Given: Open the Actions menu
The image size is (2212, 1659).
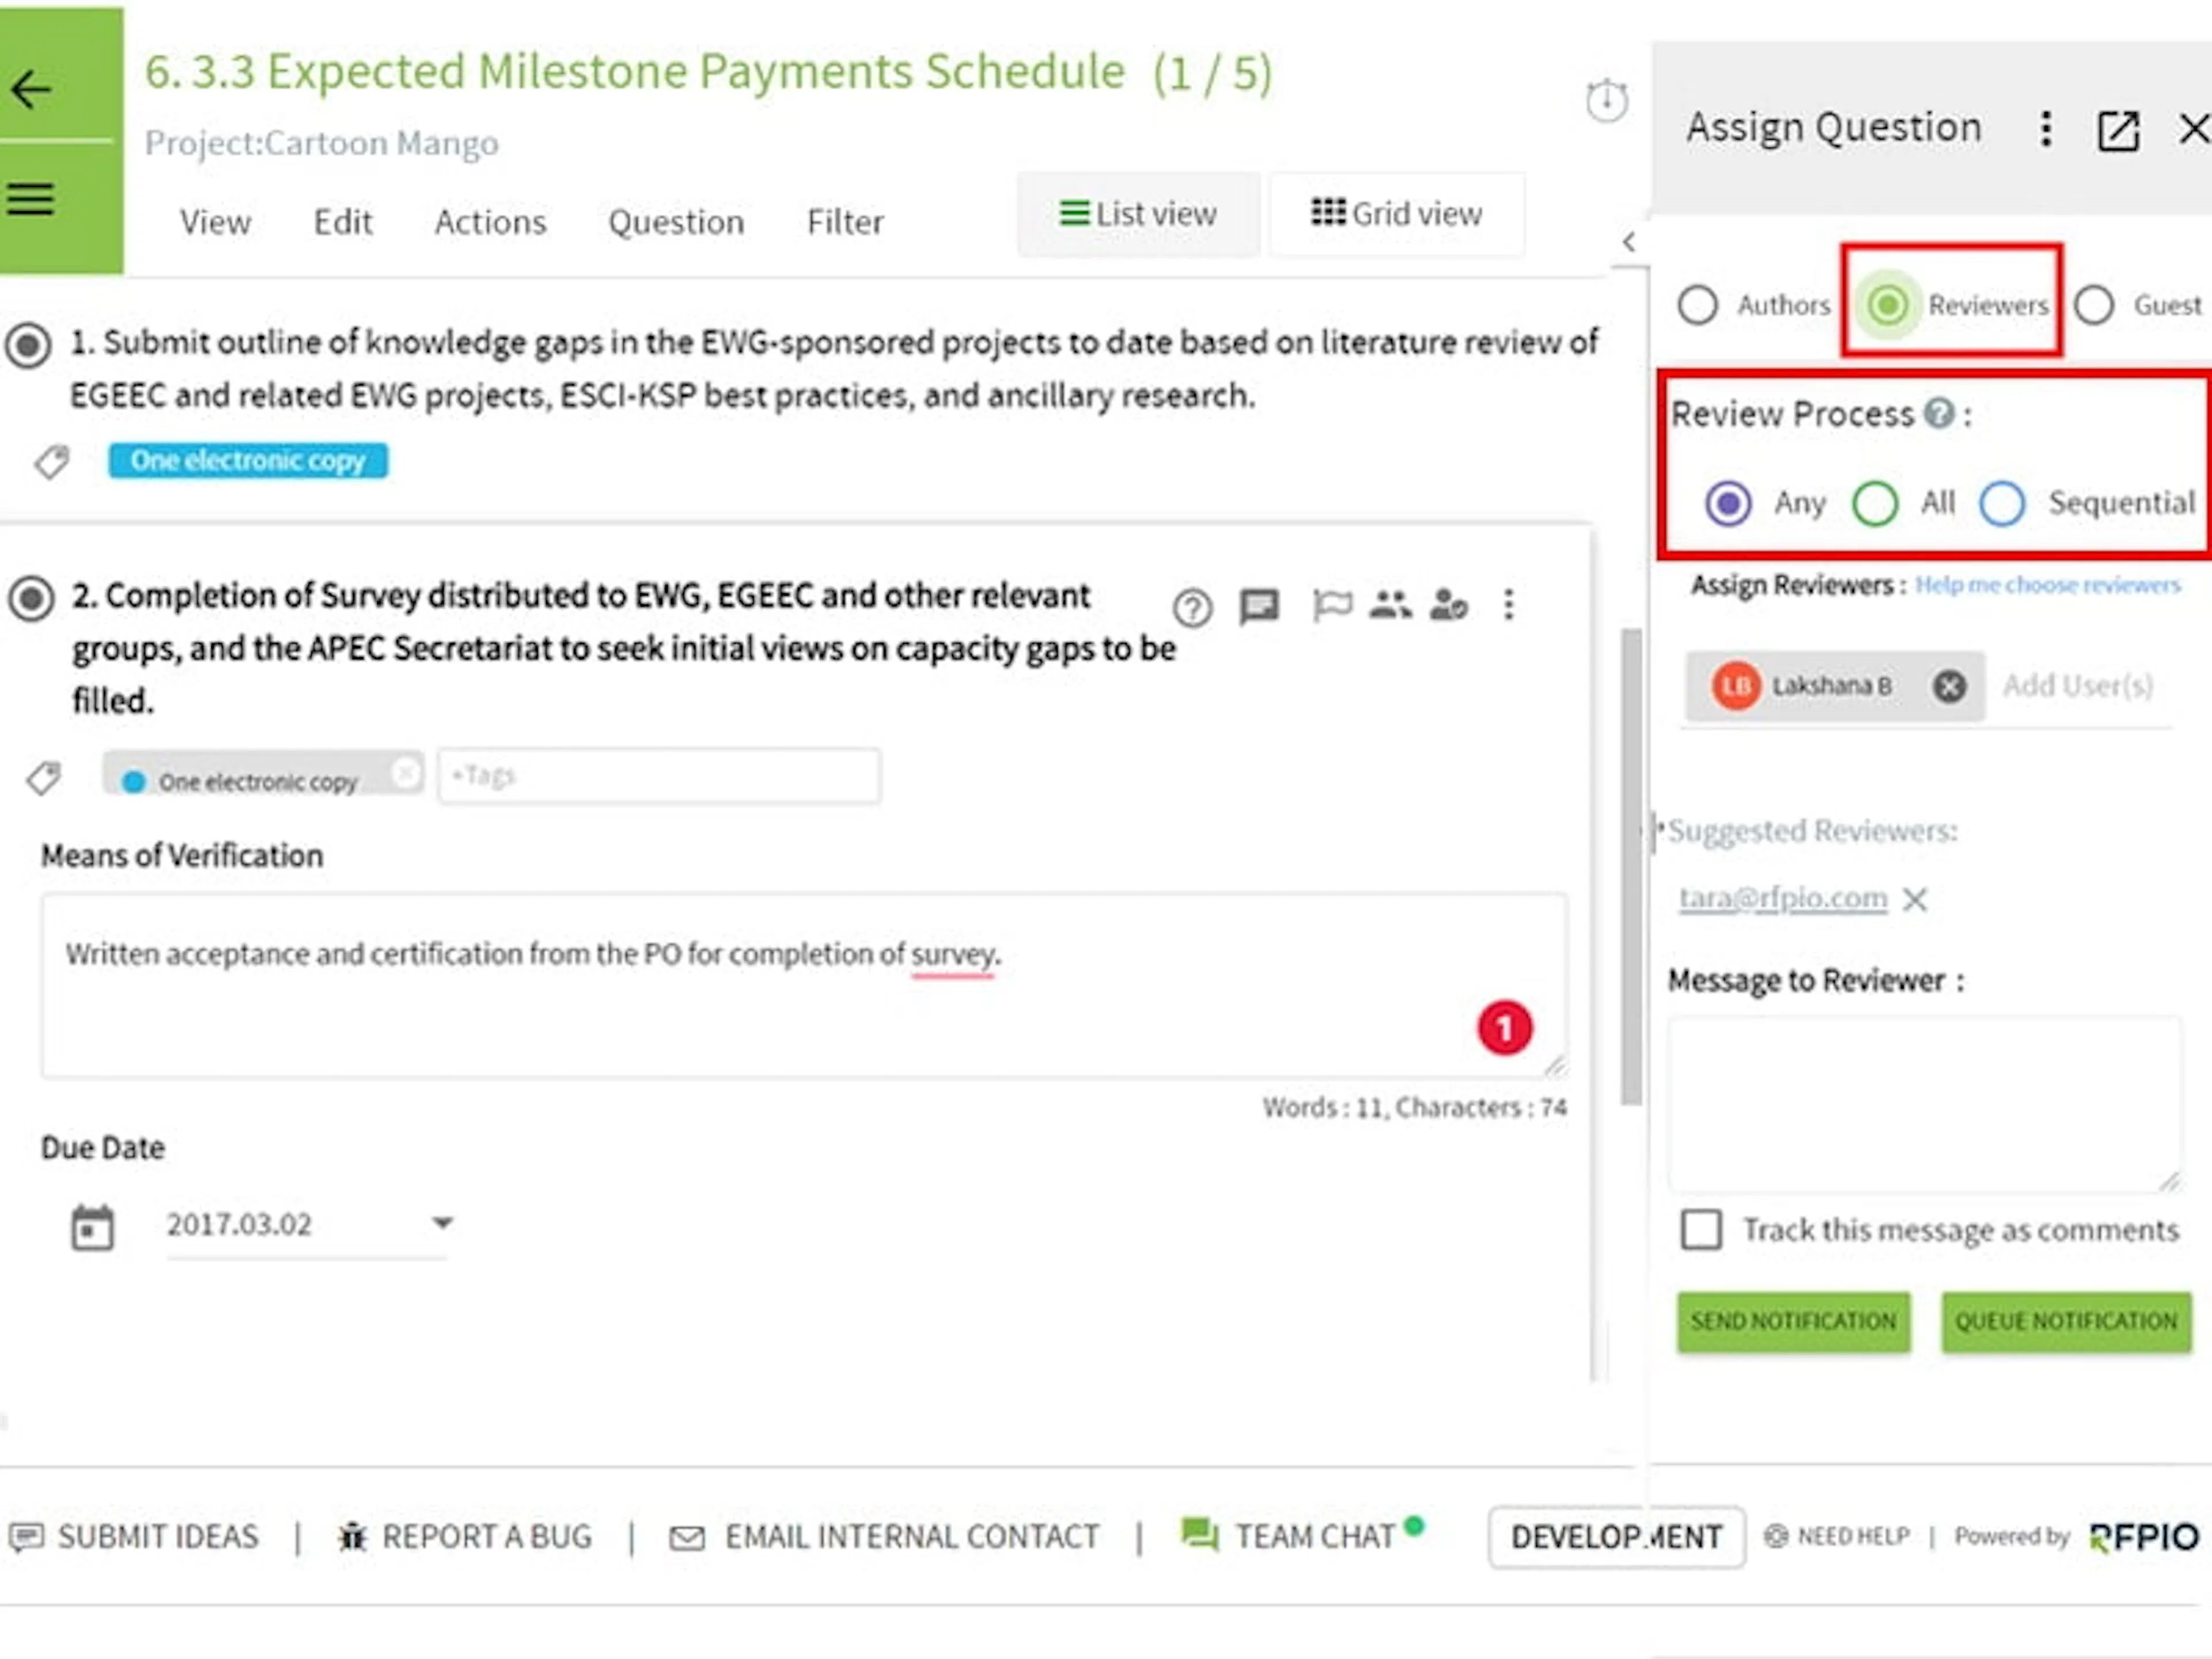Looking at the screenshot, I should pyautogui.click(x=489, y=222).
